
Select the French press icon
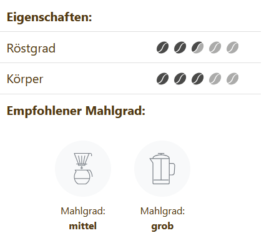[x=162, y=169]
